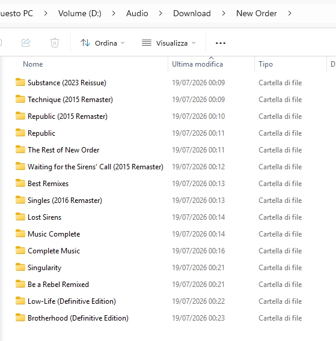Open the three-dots more options menu
336x341 pixels.
pos(221,43)
